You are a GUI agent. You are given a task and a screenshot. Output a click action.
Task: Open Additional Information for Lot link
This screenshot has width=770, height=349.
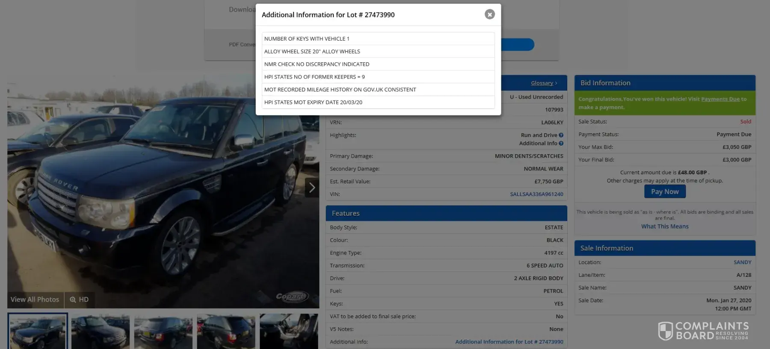pos(509,342)
